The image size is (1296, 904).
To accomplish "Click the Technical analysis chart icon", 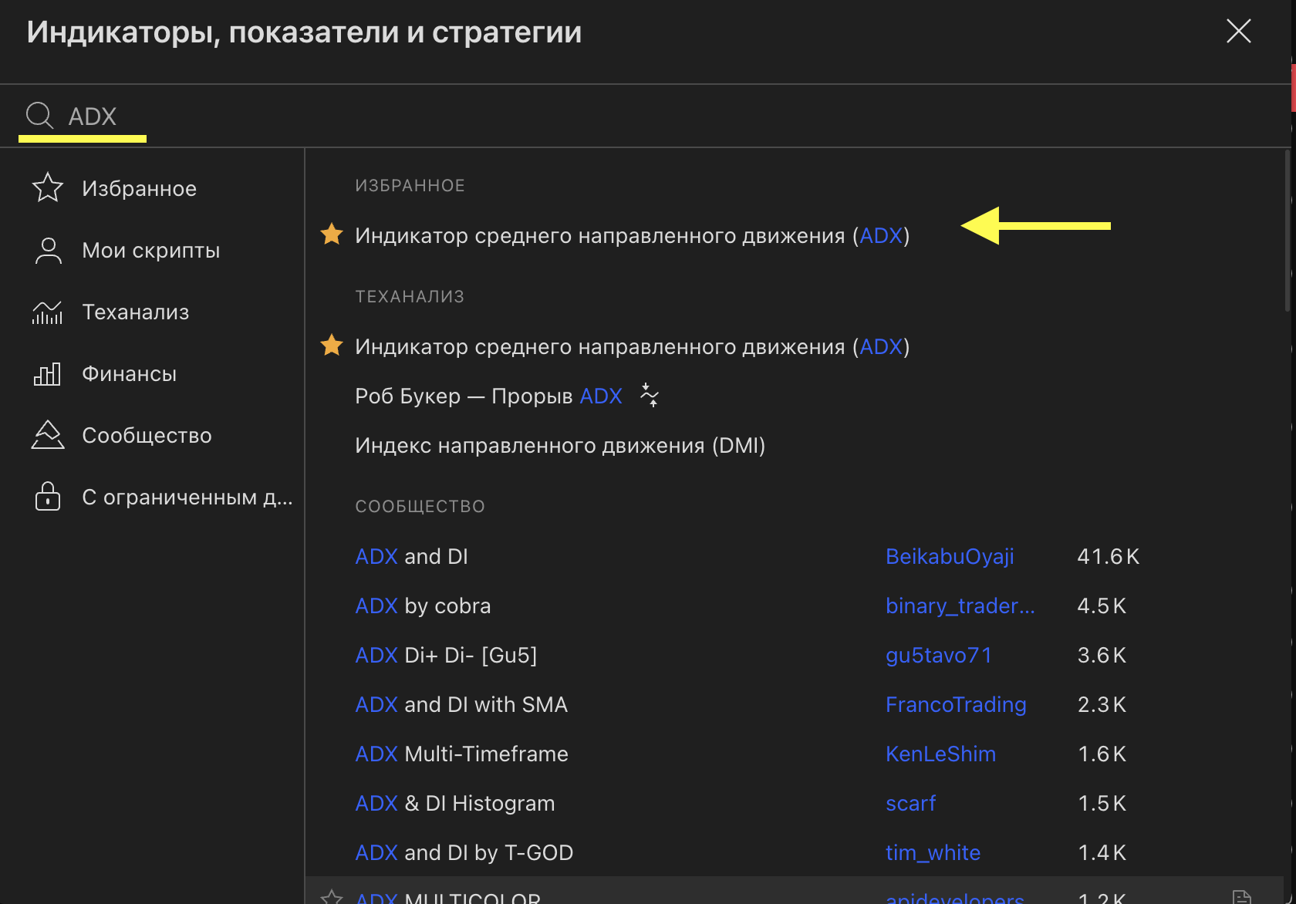I will point(48,312).
